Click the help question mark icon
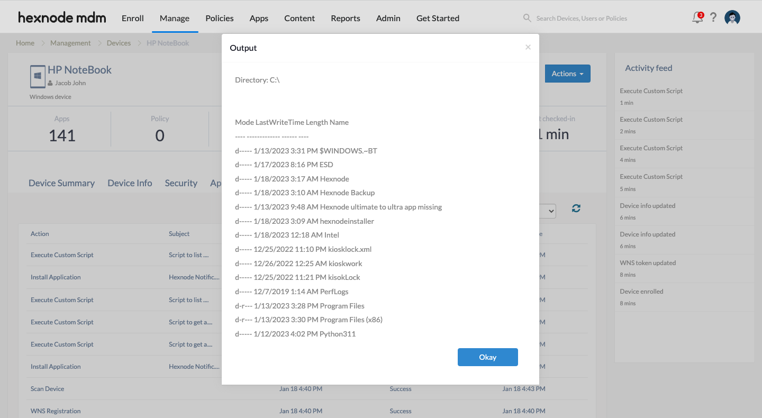The width and height of the screenshot is (762, 418). click(x=713, y=17)
